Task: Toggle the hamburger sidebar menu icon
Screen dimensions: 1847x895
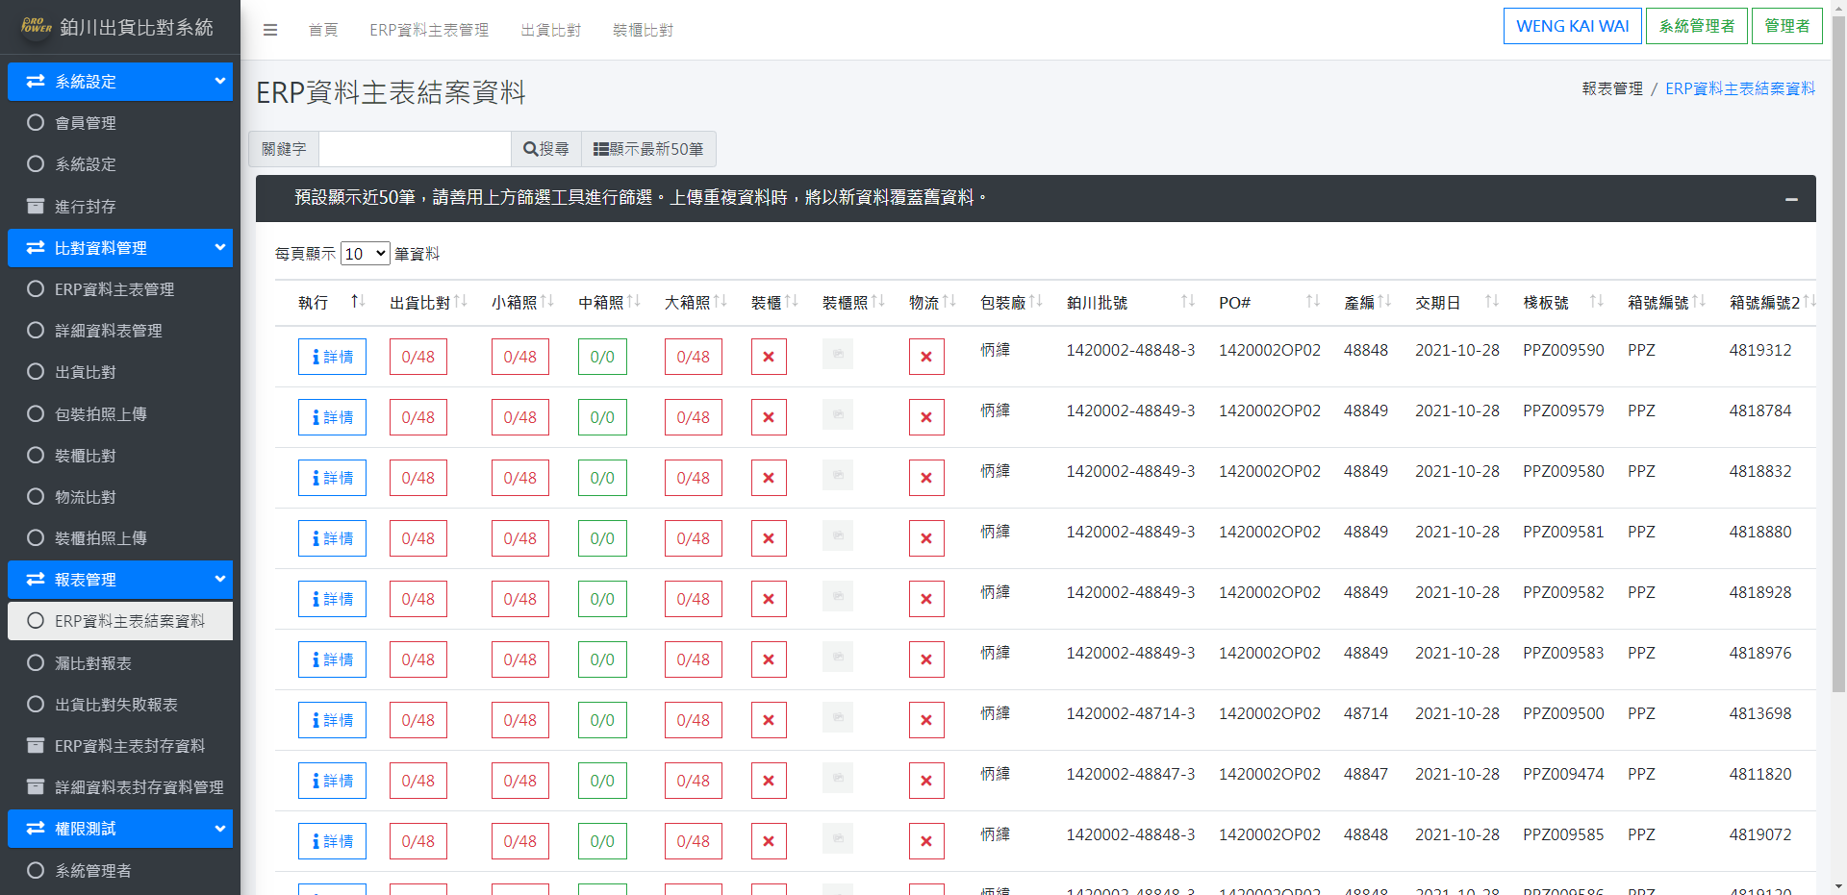Action: pos(270,30)
